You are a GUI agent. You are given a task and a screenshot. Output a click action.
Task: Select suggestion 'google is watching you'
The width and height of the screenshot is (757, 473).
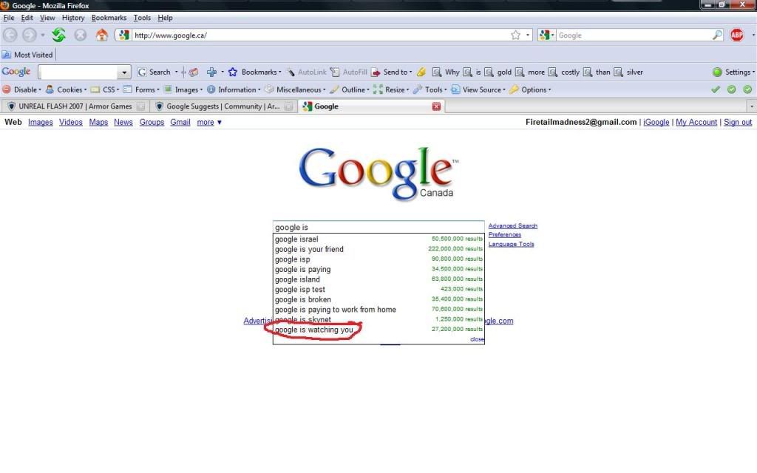[x=378, y=330]
